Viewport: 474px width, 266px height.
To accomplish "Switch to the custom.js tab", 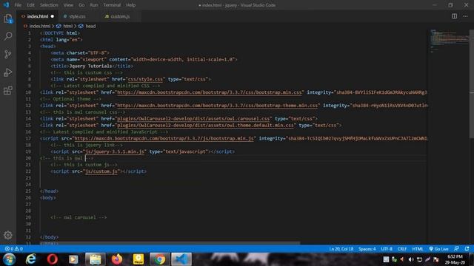I will point(120,16).
